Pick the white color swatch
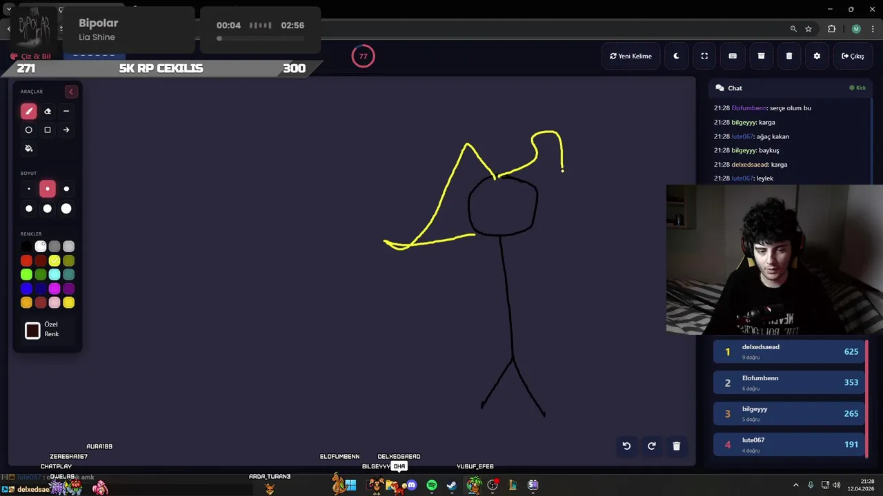Viewport: 883px width, 496px height. pyautogui.click(x=41, y=247)
